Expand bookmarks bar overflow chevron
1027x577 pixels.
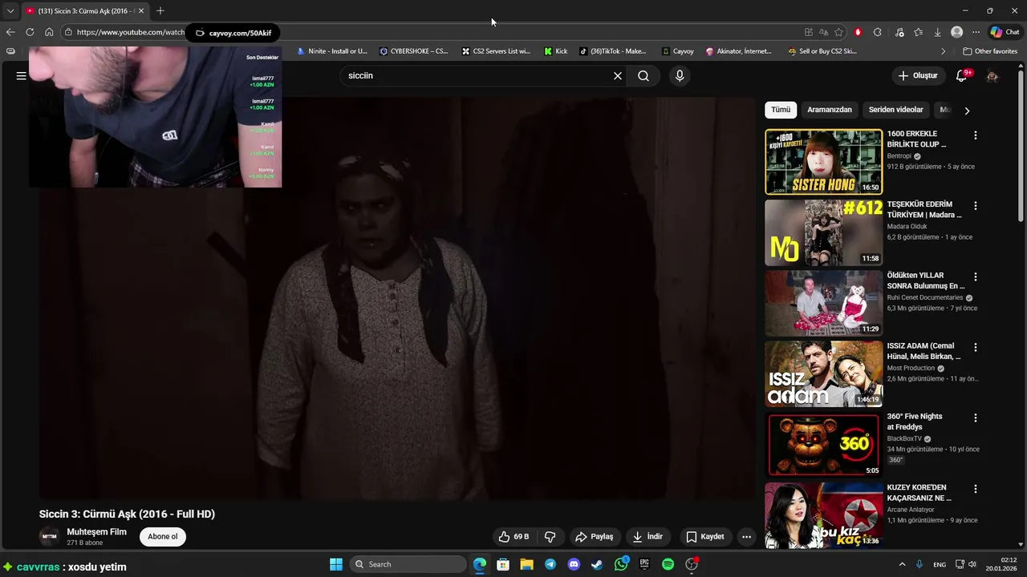click(x=943, y=51)
